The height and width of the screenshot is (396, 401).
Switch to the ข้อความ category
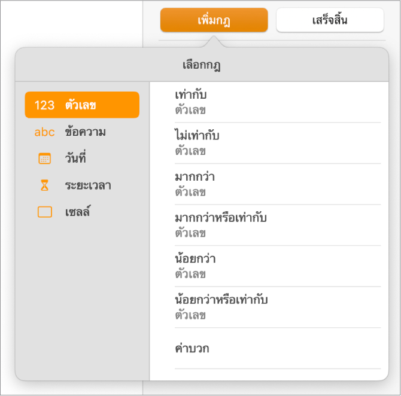(x=85, y=132)
